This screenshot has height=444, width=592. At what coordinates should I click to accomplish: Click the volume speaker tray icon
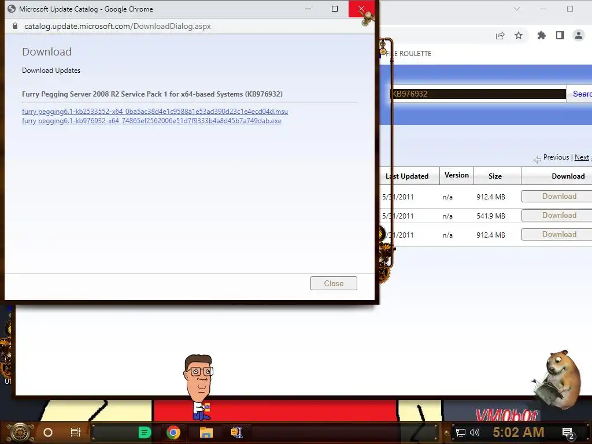474,432
